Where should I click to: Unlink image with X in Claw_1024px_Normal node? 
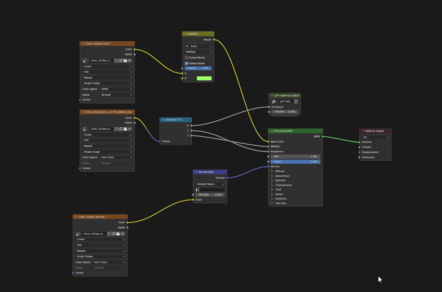[x=123, y=234]
